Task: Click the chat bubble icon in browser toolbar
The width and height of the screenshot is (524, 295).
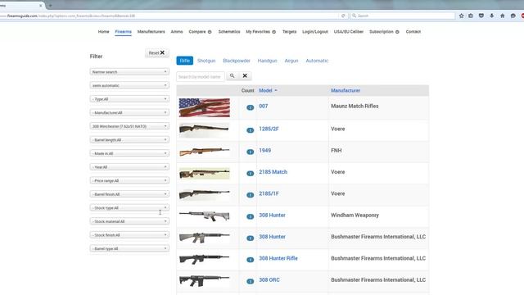Action: tap(513, 16)
